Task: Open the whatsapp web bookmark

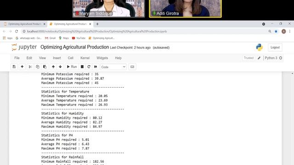Action: (x=28, y=38)
